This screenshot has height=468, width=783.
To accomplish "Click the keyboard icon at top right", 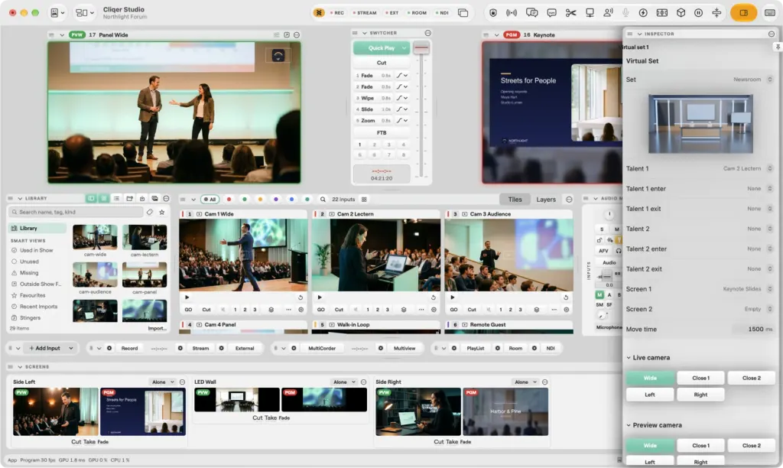I will 770,13.
